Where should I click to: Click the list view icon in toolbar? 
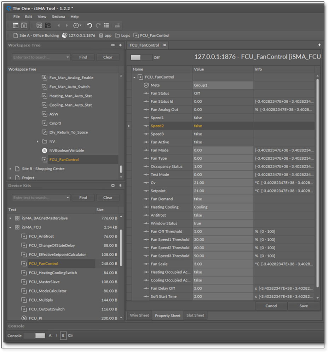point(106,25)
